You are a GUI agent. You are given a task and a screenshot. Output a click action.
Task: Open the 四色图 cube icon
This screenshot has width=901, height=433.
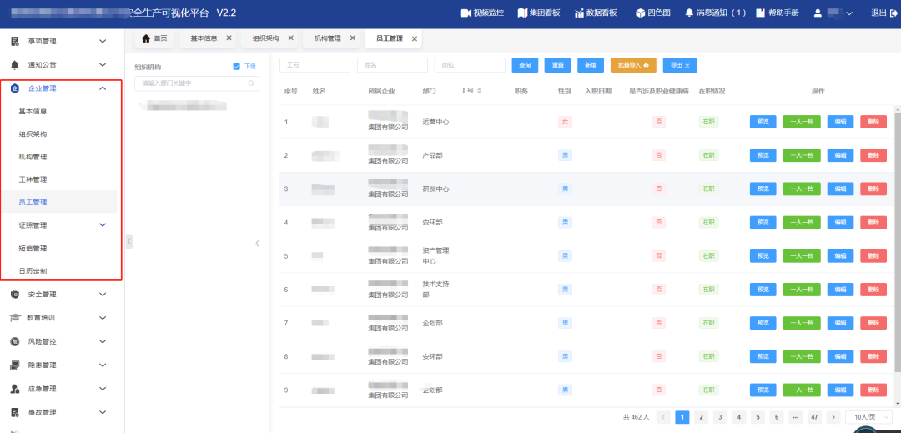641,13
